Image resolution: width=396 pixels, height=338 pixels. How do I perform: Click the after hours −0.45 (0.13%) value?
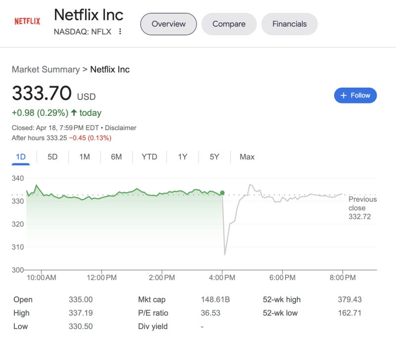(x=90, y=138)
